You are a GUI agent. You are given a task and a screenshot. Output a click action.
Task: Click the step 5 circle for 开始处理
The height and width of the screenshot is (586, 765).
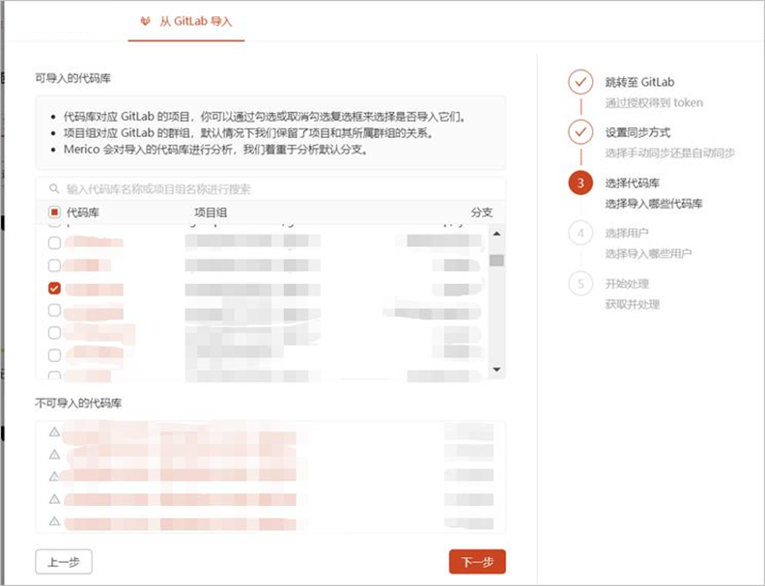pos(581,283)
